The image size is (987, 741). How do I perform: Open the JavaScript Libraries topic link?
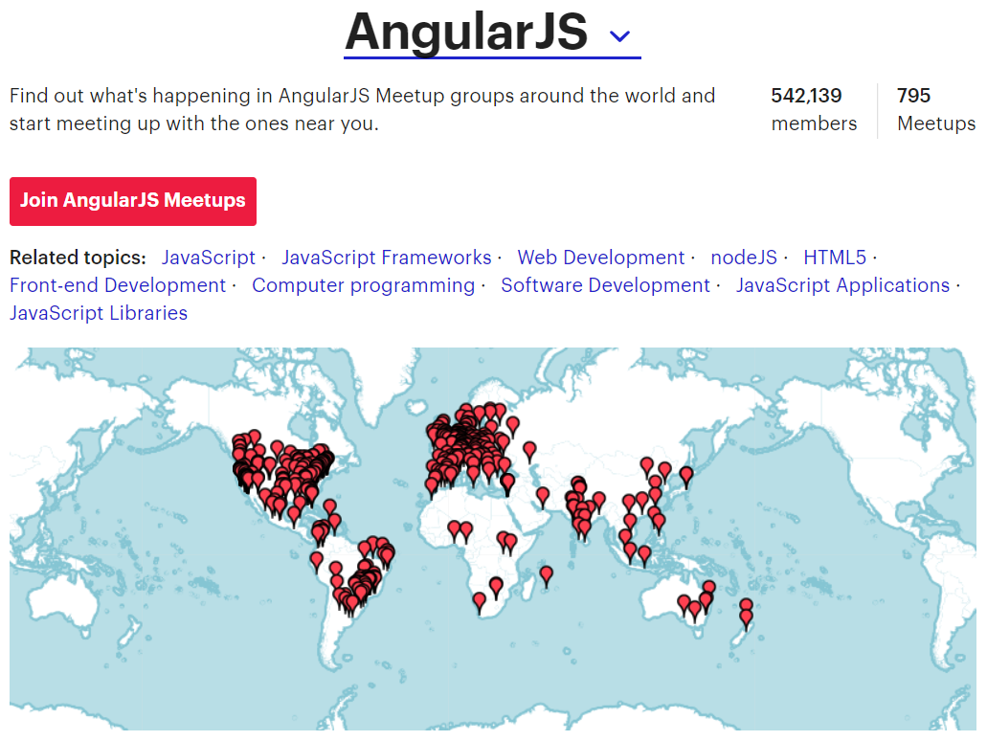pyautogui.click(x=99, y=313)
